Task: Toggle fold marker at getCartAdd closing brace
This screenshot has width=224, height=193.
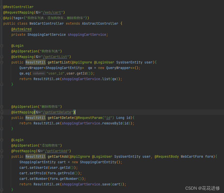Action: pos(2,190)
